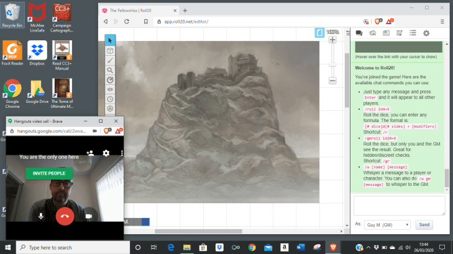Open the Windows notification center

(x=442, y=247)
